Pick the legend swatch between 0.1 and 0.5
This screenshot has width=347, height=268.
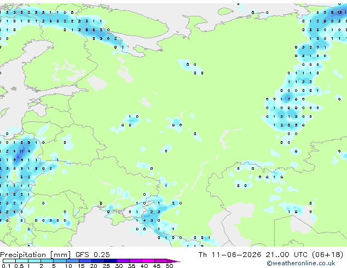click(9, 261)
